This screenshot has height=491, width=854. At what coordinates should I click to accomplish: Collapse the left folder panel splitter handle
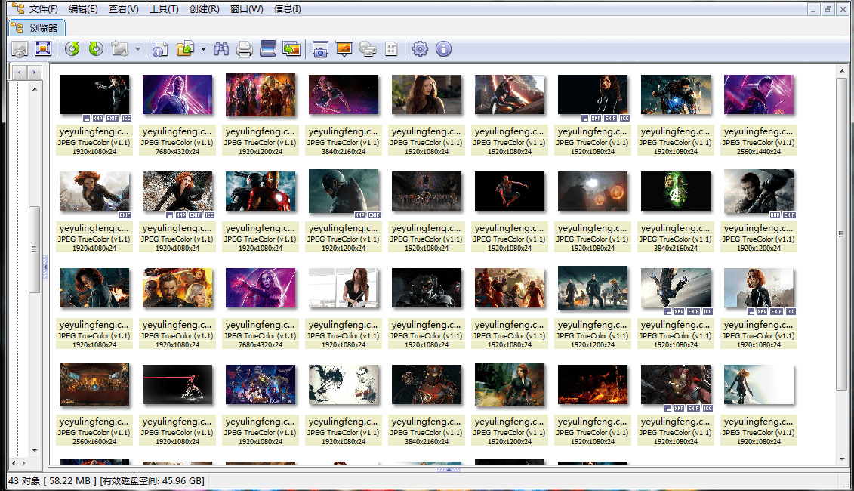point(45,267)
